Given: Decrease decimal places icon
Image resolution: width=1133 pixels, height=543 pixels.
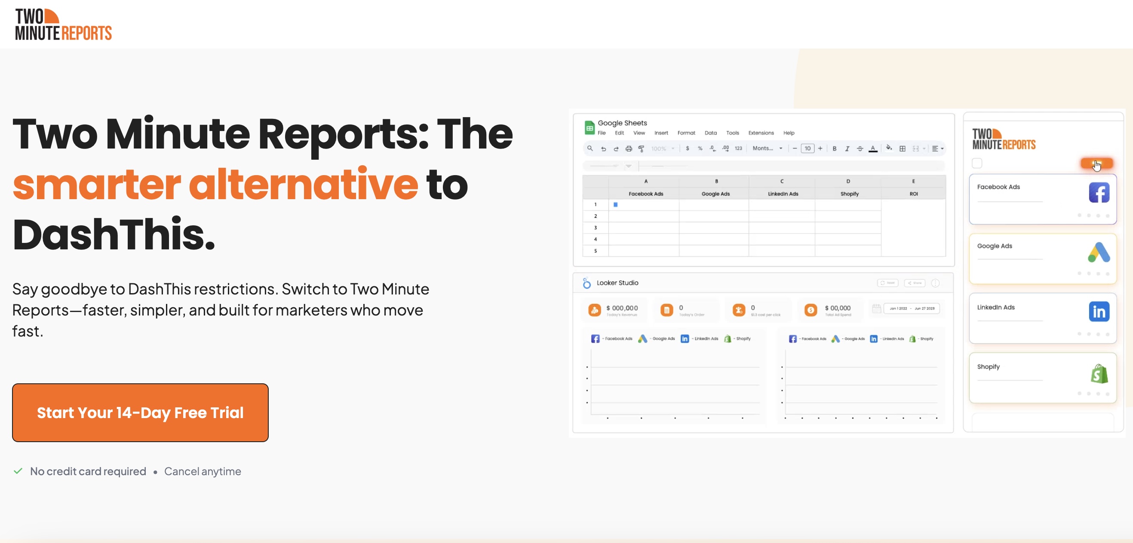Looking at the screenshot, I should (712, 149).
